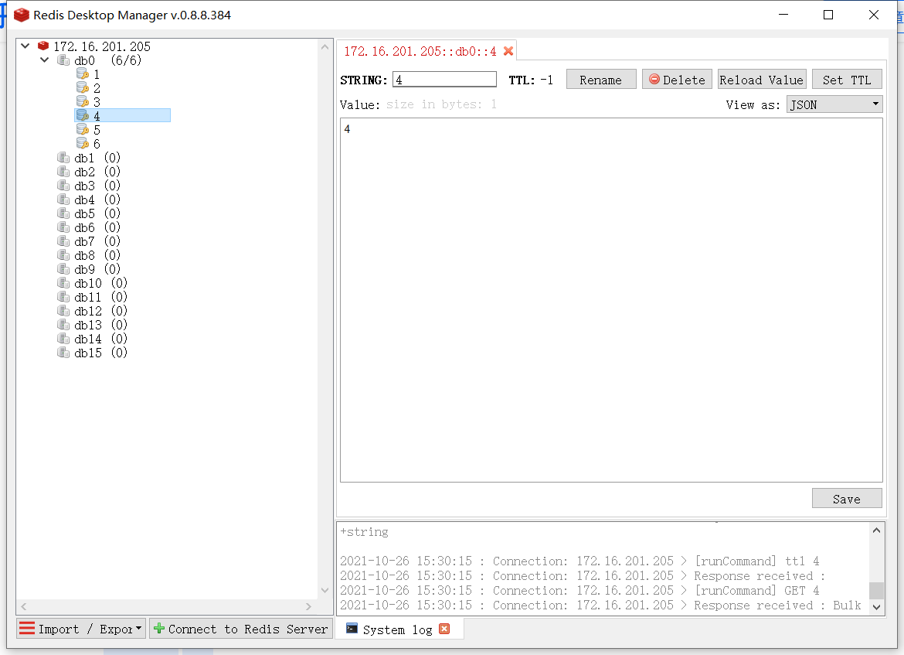Click the 172.16.201.205 server name label
904x655 pixels.
[102, 46]
